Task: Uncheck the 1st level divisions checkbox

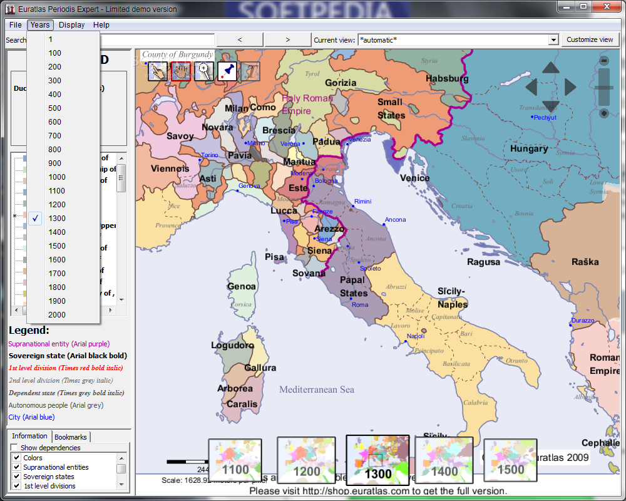Action: [17, 486]
